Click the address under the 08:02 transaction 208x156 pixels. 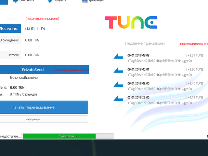[x=160, y=61]
